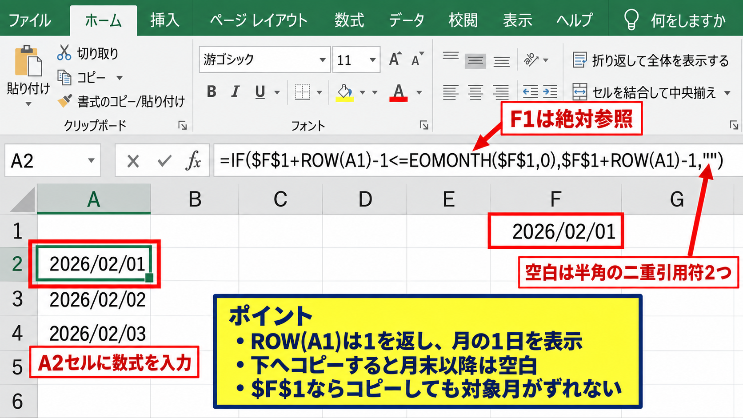Switch to 挿入 tab
The height and width of the screenshot is (418, 743).
point(165,20)
